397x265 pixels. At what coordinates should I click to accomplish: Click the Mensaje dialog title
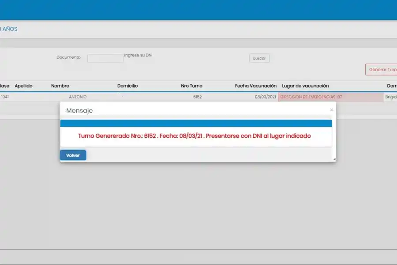[80, 110]
